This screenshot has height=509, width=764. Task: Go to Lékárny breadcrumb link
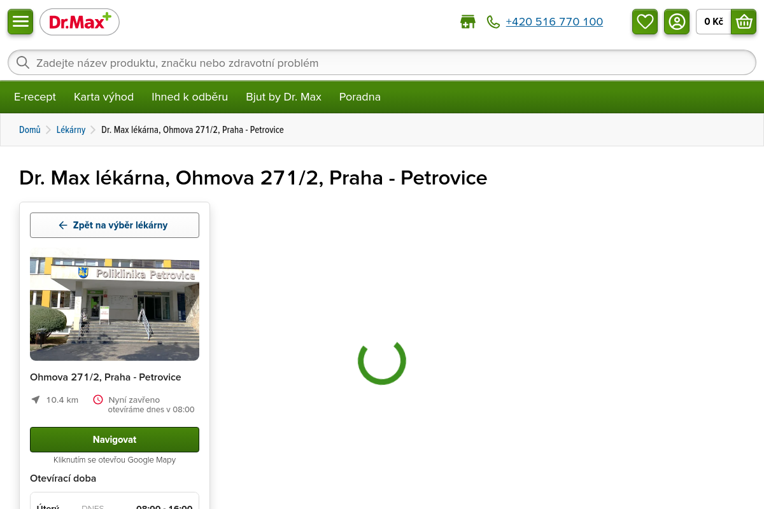click(x=71, y=130)
